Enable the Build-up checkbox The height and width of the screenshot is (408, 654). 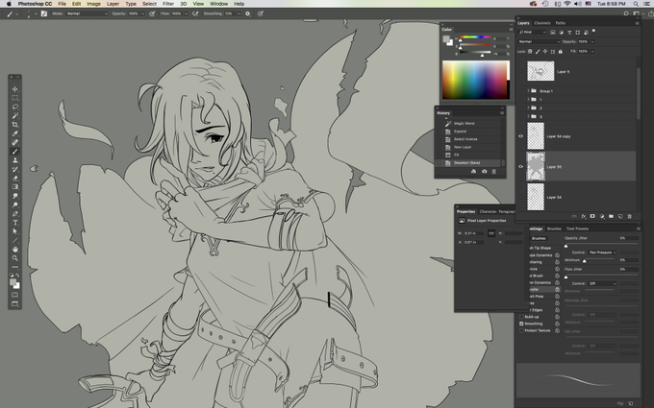[521, 317]
